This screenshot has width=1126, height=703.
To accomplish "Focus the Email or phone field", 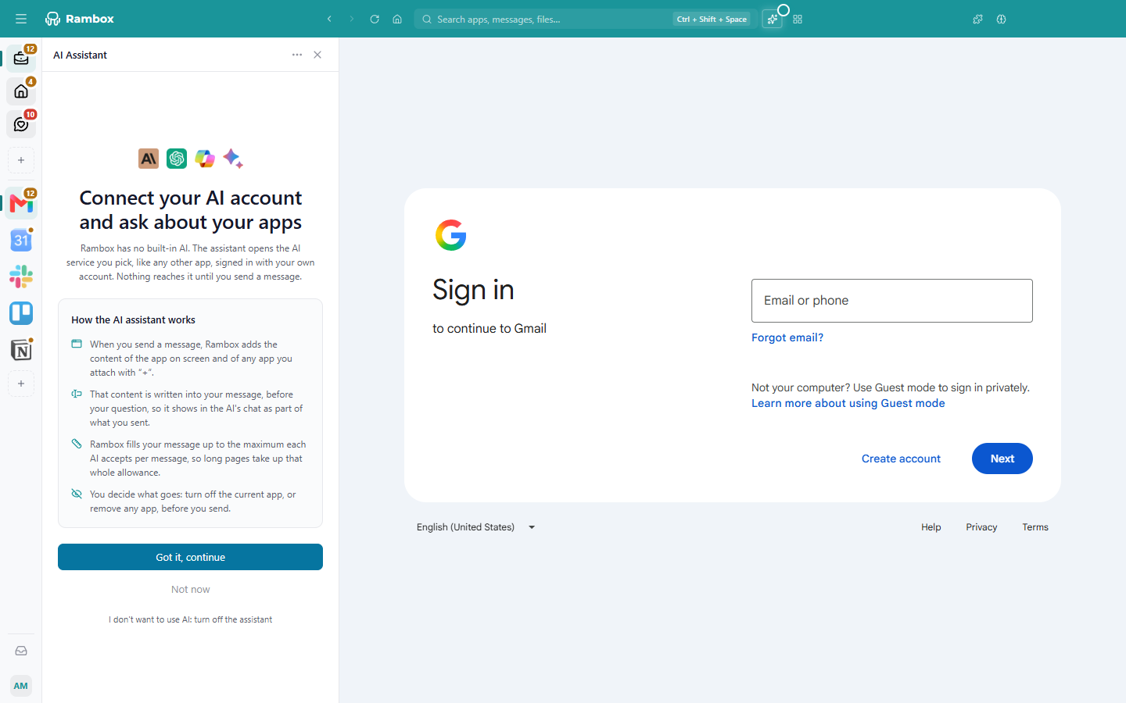I will click(x=892, y=301).
